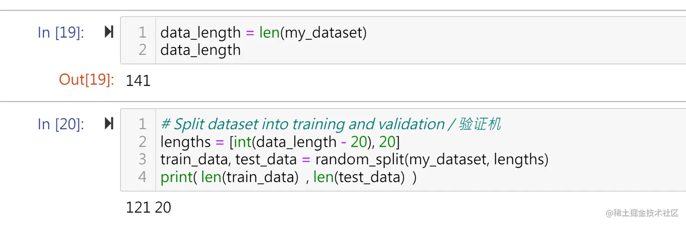This screenshot has width=686, height=225.
Task: Click the 141 output value
Action: [138, 81]
